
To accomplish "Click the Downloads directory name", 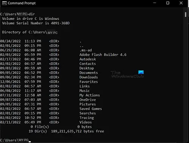I will [x=88, y=77].
